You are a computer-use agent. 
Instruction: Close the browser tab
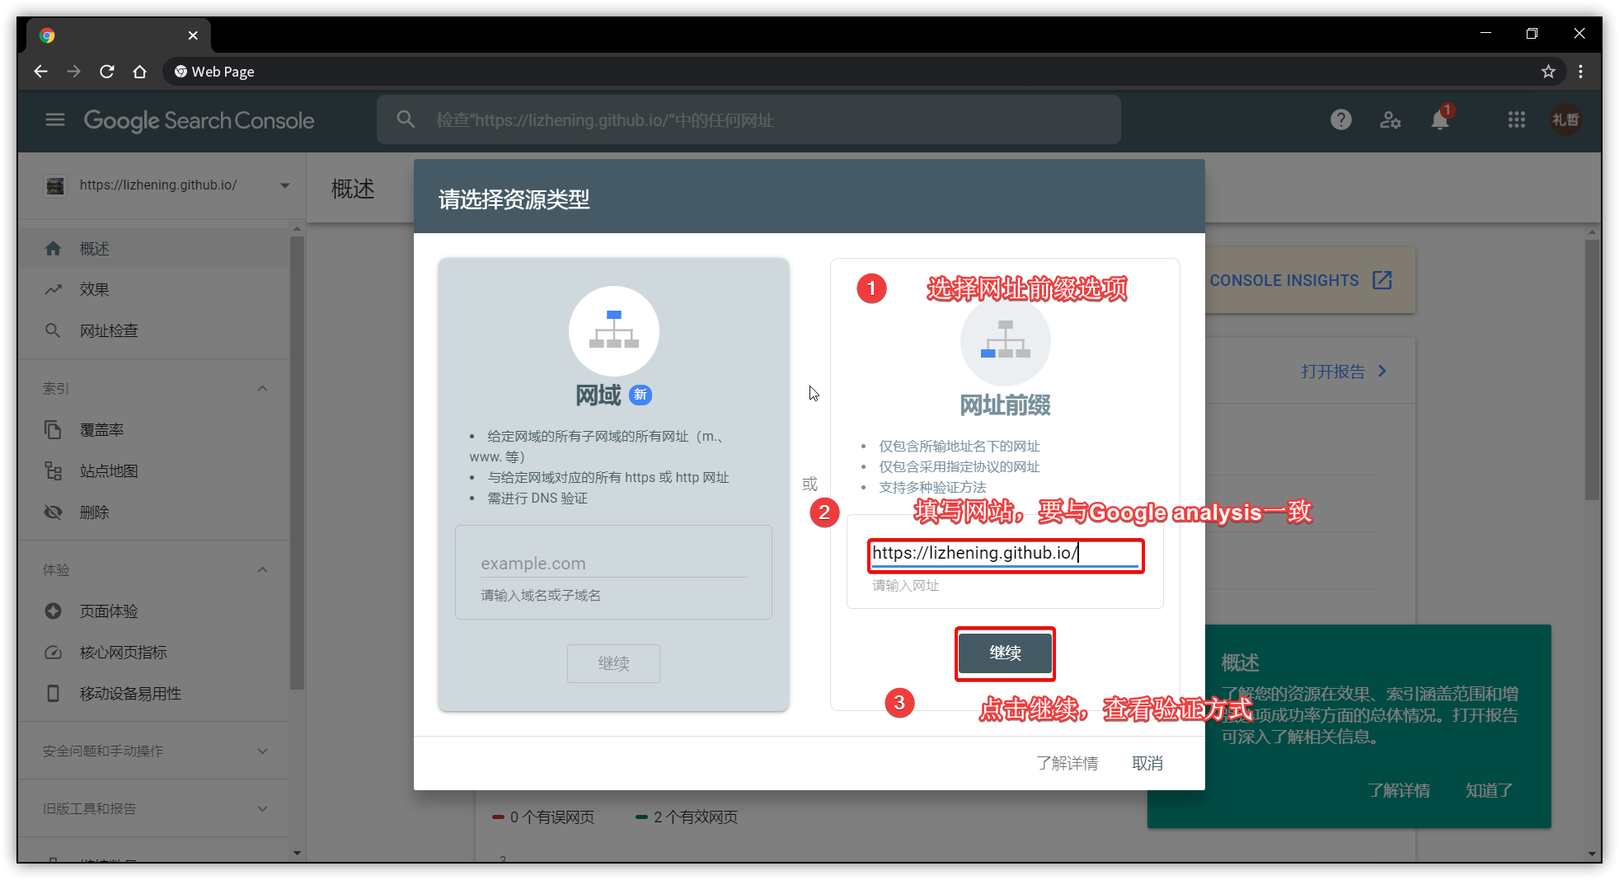click(x=193, y=35)
